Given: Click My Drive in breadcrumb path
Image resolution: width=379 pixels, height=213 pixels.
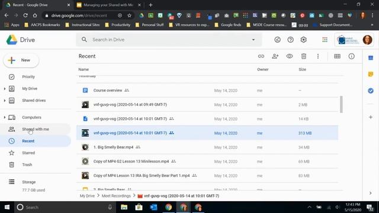Looking at the screenshot, I should pos(87,196).
